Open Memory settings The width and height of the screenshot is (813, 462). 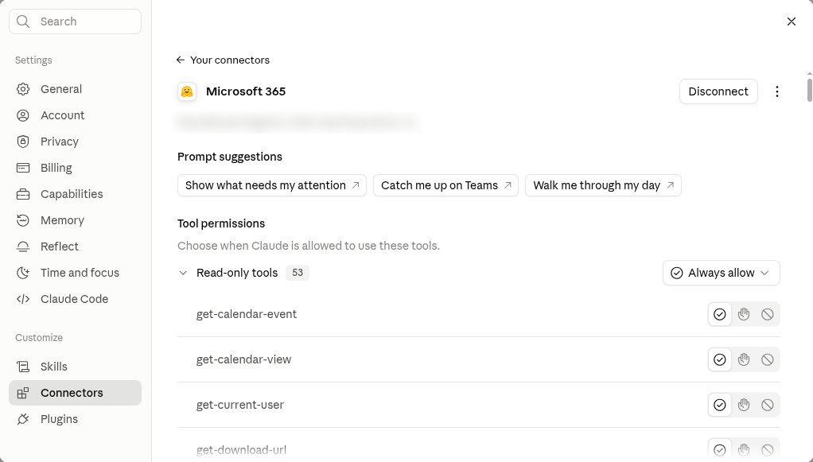point(76,220)
